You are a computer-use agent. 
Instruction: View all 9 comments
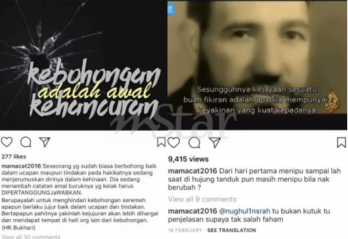[202, 199]
